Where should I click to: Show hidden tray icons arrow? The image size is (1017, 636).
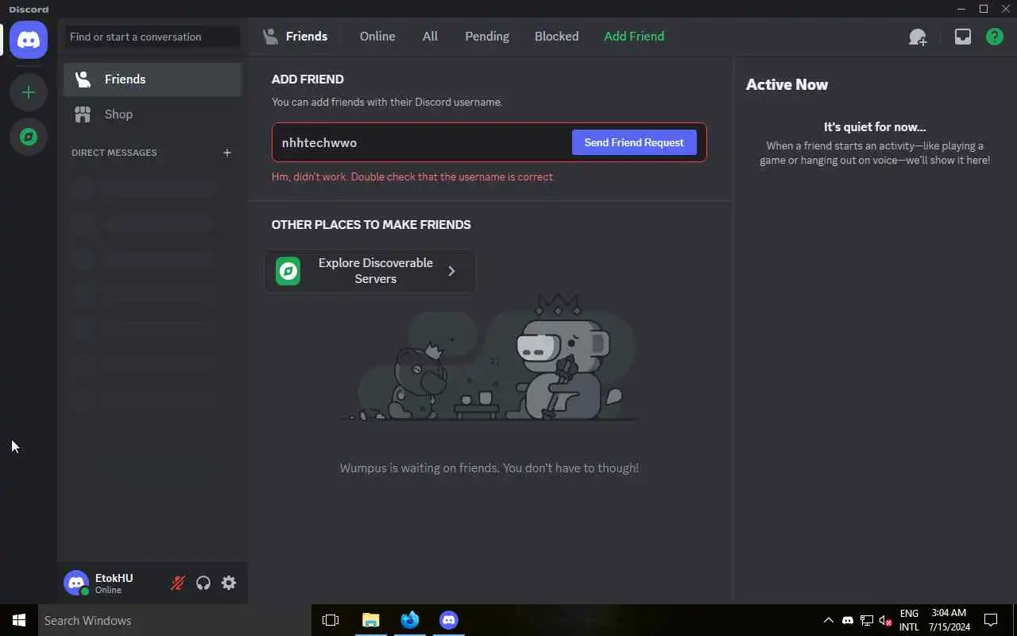coord(828,620)
